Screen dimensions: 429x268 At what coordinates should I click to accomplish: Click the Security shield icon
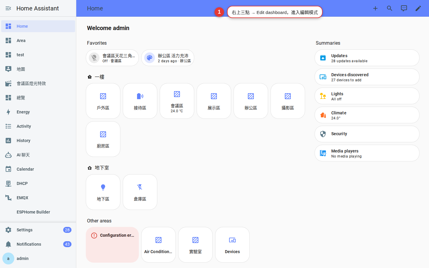pos(323,134)
